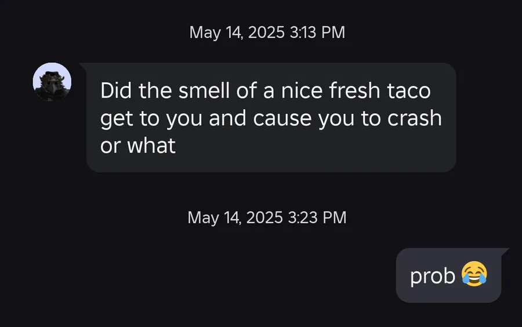The height and width of the screenshot is (327, 522).
Task: Click "May 14, 2025" in the second timestamp
Action: (x=235, y=218)
